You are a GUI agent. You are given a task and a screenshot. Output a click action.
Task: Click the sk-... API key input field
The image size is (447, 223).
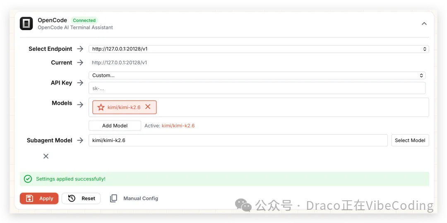point(257,88)
